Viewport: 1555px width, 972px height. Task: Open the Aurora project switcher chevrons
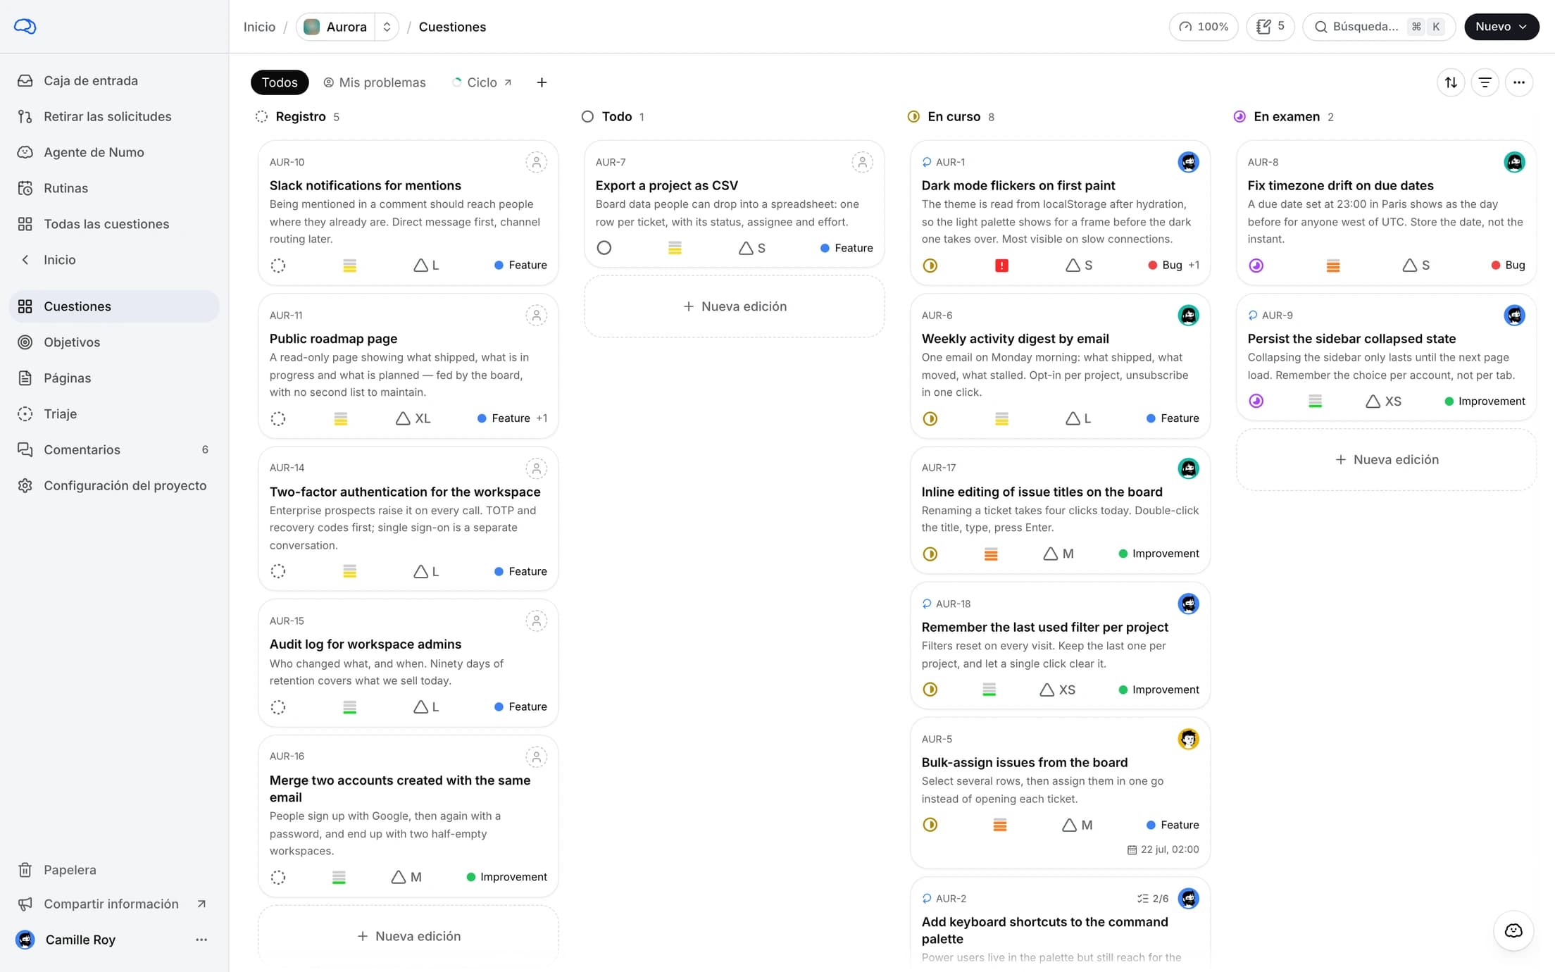pyautogui.click(x=387, y=27)
